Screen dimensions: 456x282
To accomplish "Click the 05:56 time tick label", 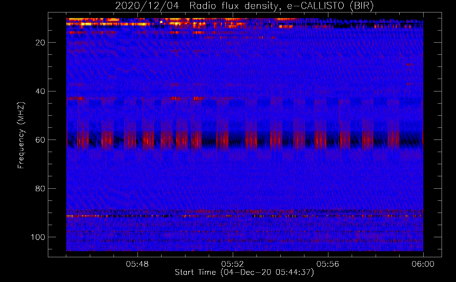I will click(328, 264).
